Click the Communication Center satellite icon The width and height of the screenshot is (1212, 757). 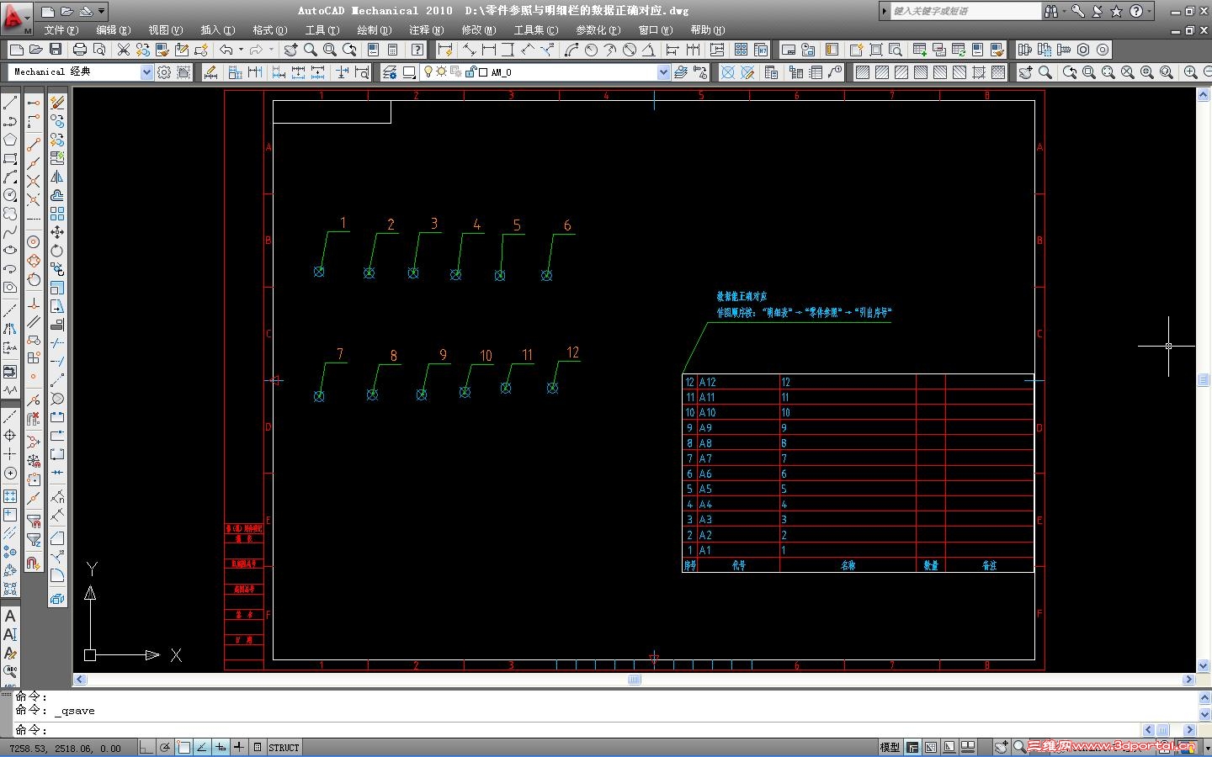1098,11
